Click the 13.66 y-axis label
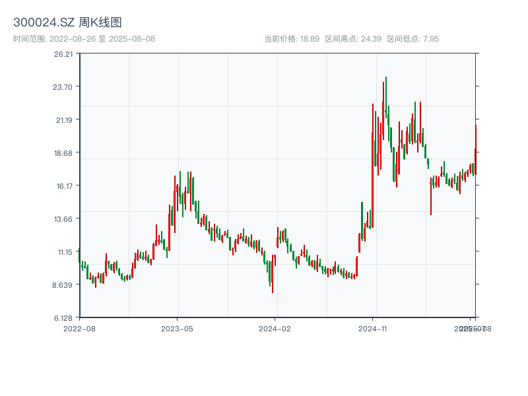 click(63, 219)
